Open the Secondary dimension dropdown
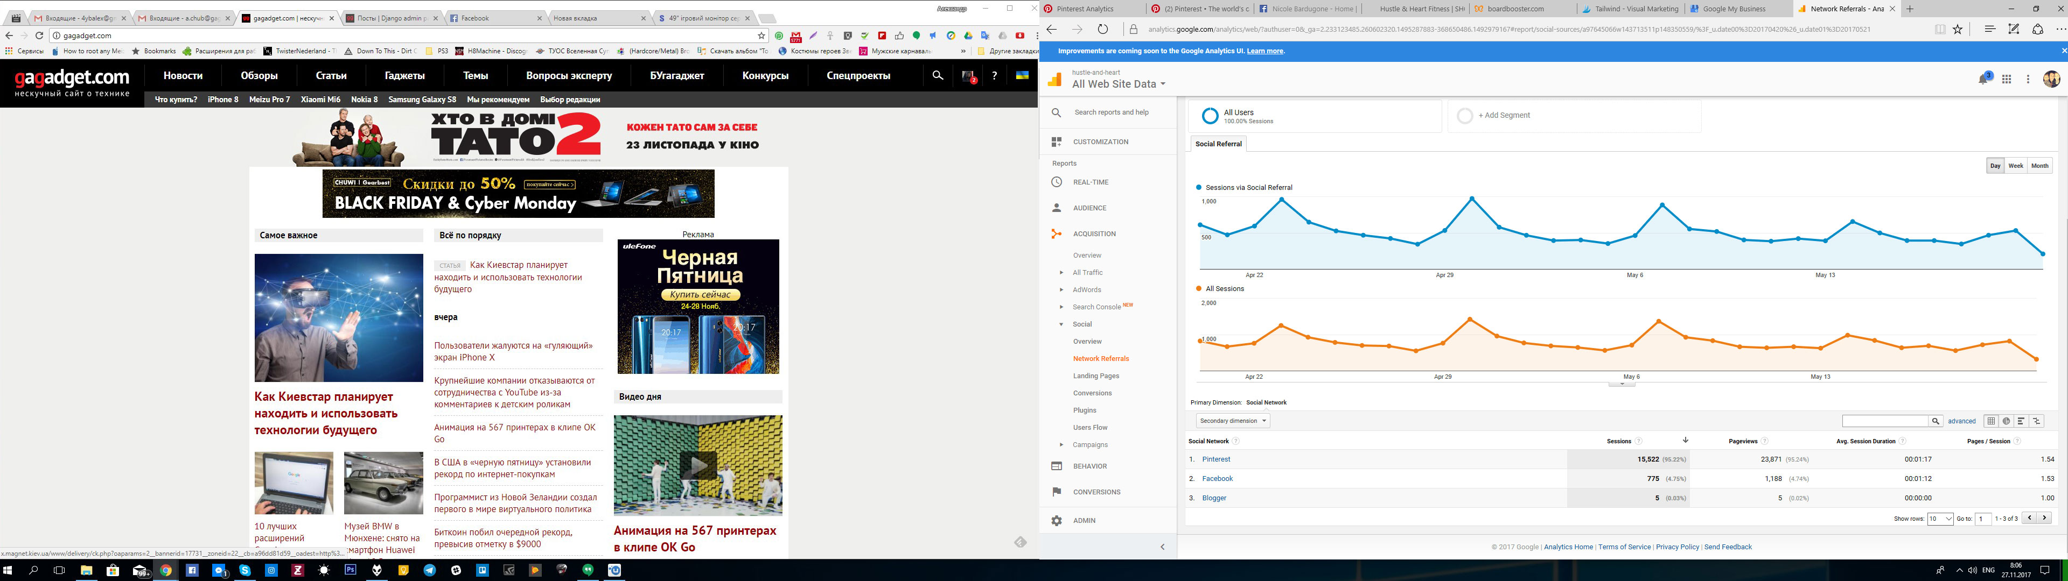2068x581 pixels. (1232, 421)
